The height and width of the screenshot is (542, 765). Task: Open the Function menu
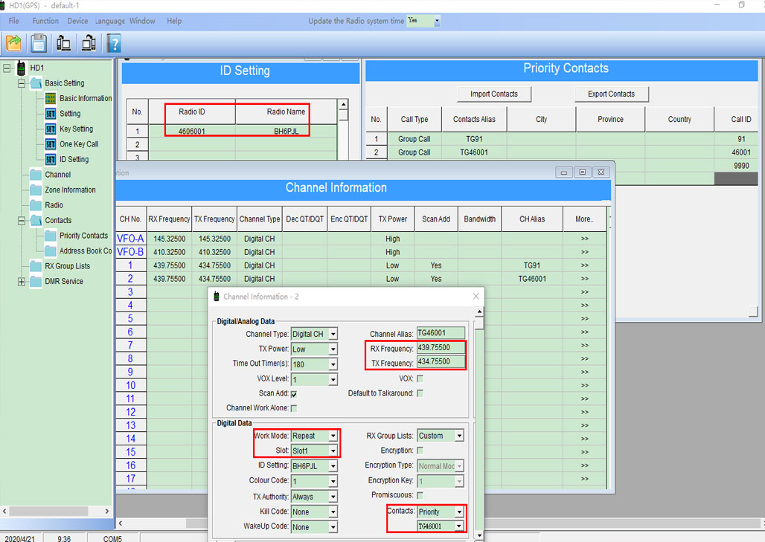click(45, 21)
